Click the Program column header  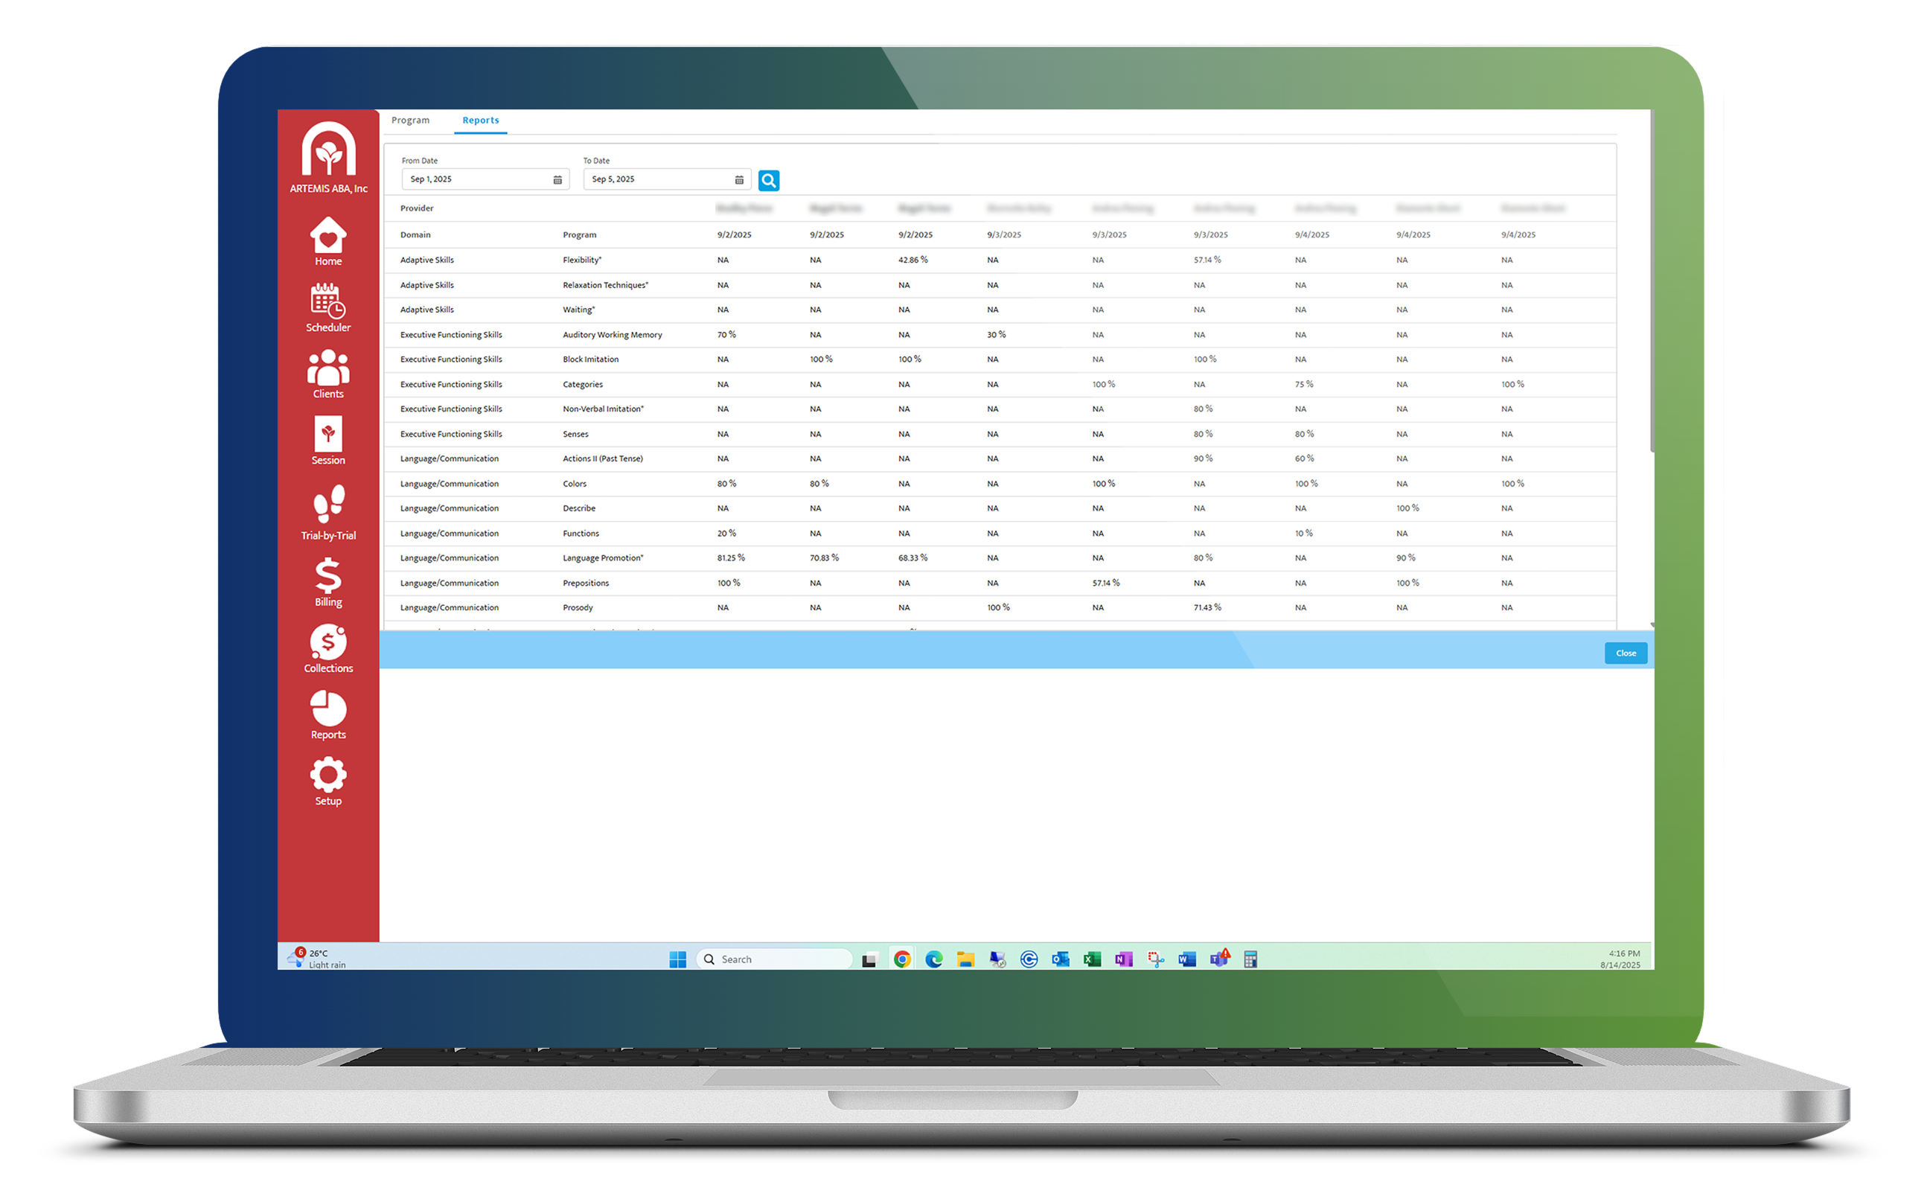click(x=580, y=236)
